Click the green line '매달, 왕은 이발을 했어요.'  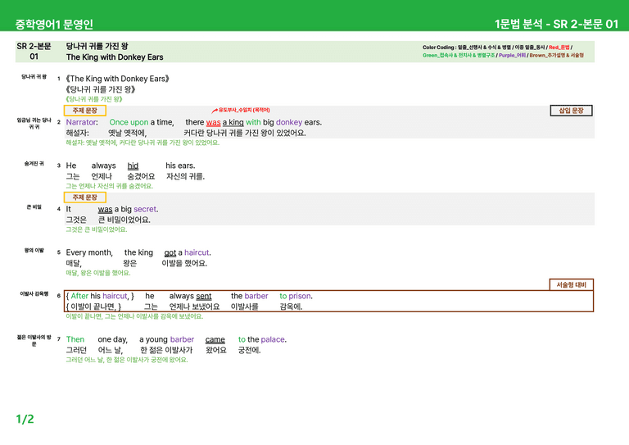tap(98, 273)
